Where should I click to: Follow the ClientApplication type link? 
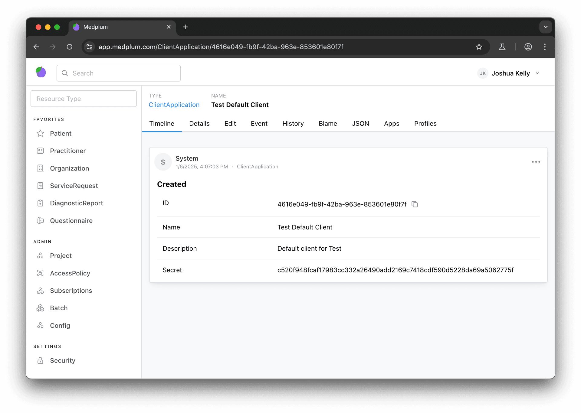tap(174, 105)
